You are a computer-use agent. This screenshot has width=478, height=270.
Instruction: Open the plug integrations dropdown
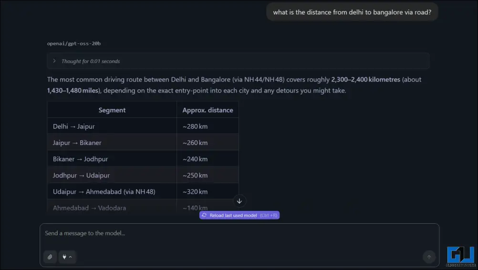[67, 257]
